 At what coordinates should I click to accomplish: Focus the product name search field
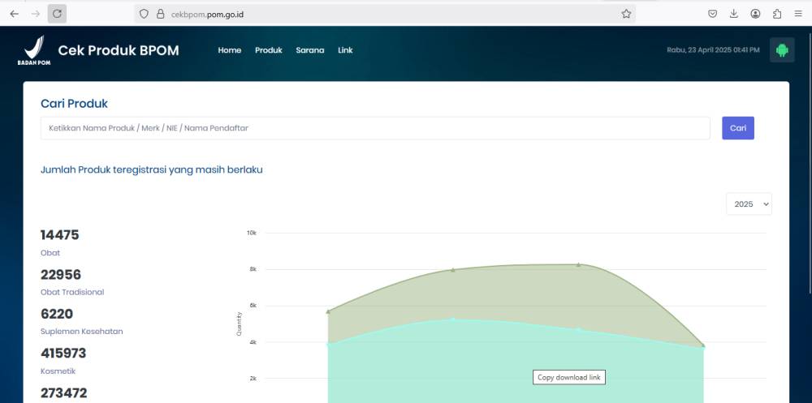[375, 128]
